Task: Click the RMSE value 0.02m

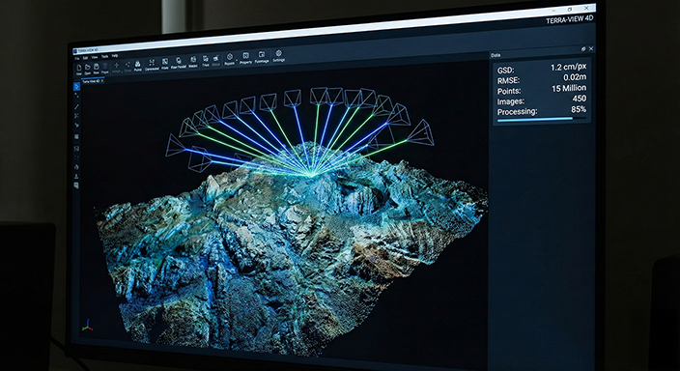Action: [x=575, y=77]
